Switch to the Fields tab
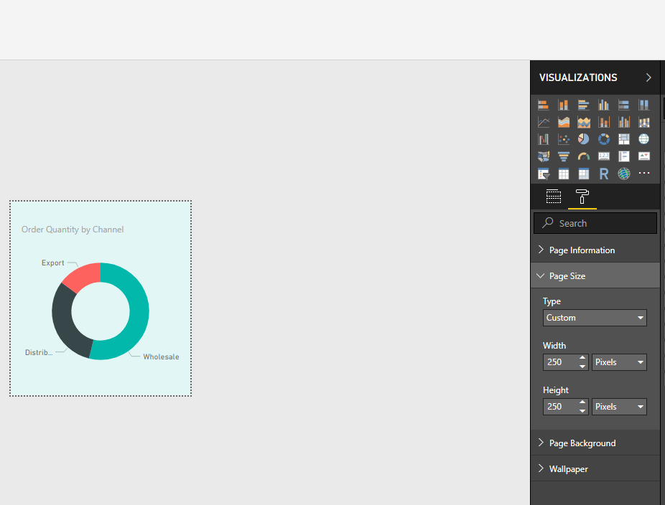The image size is (665, 505). point(553,196)
